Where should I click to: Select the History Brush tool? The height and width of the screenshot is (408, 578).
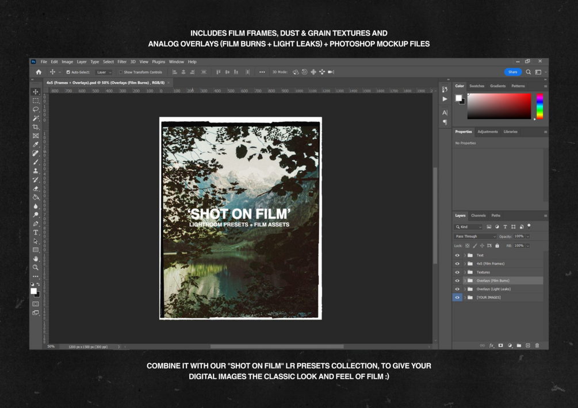[x=36, y=180]
